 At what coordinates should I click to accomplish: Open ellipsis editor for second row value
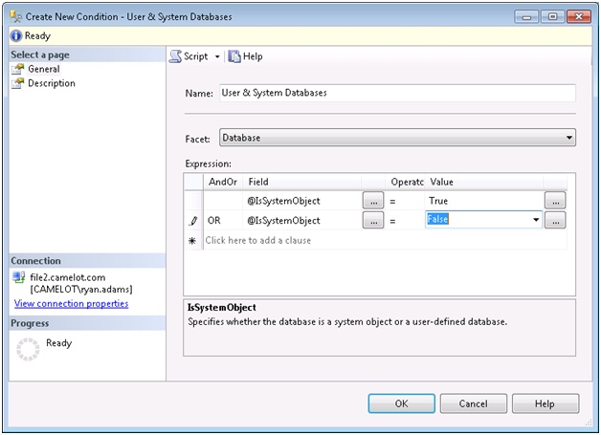pos(555,220)
